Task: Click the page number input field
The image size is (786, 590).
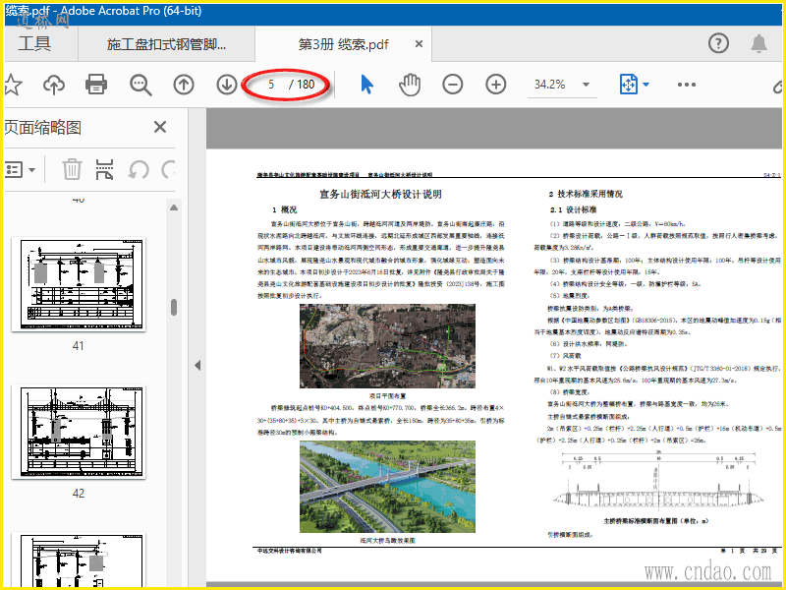Action: (x=272, y=85)
